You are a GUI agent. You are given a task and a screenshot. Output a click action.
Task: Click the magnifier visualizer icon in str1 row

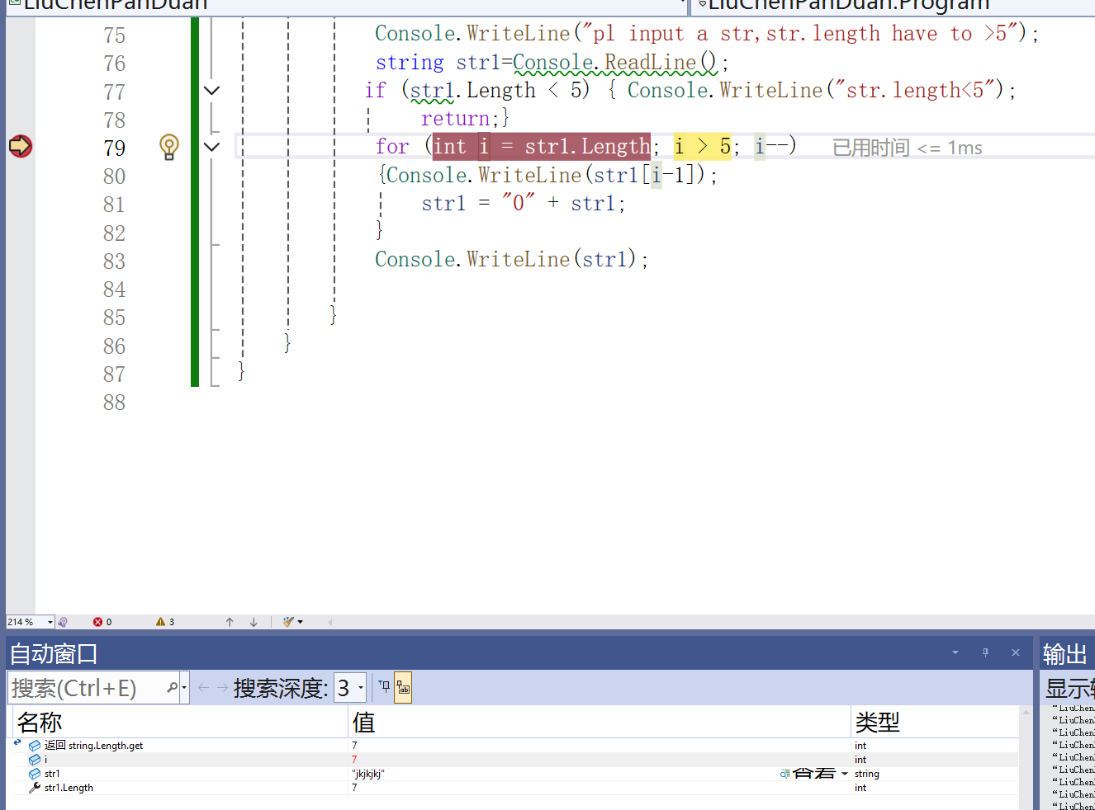(785, 774)
